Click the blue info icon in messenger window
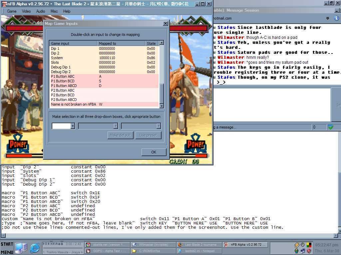The height and width of the screenshot is (255, 341). pos(336,18)
